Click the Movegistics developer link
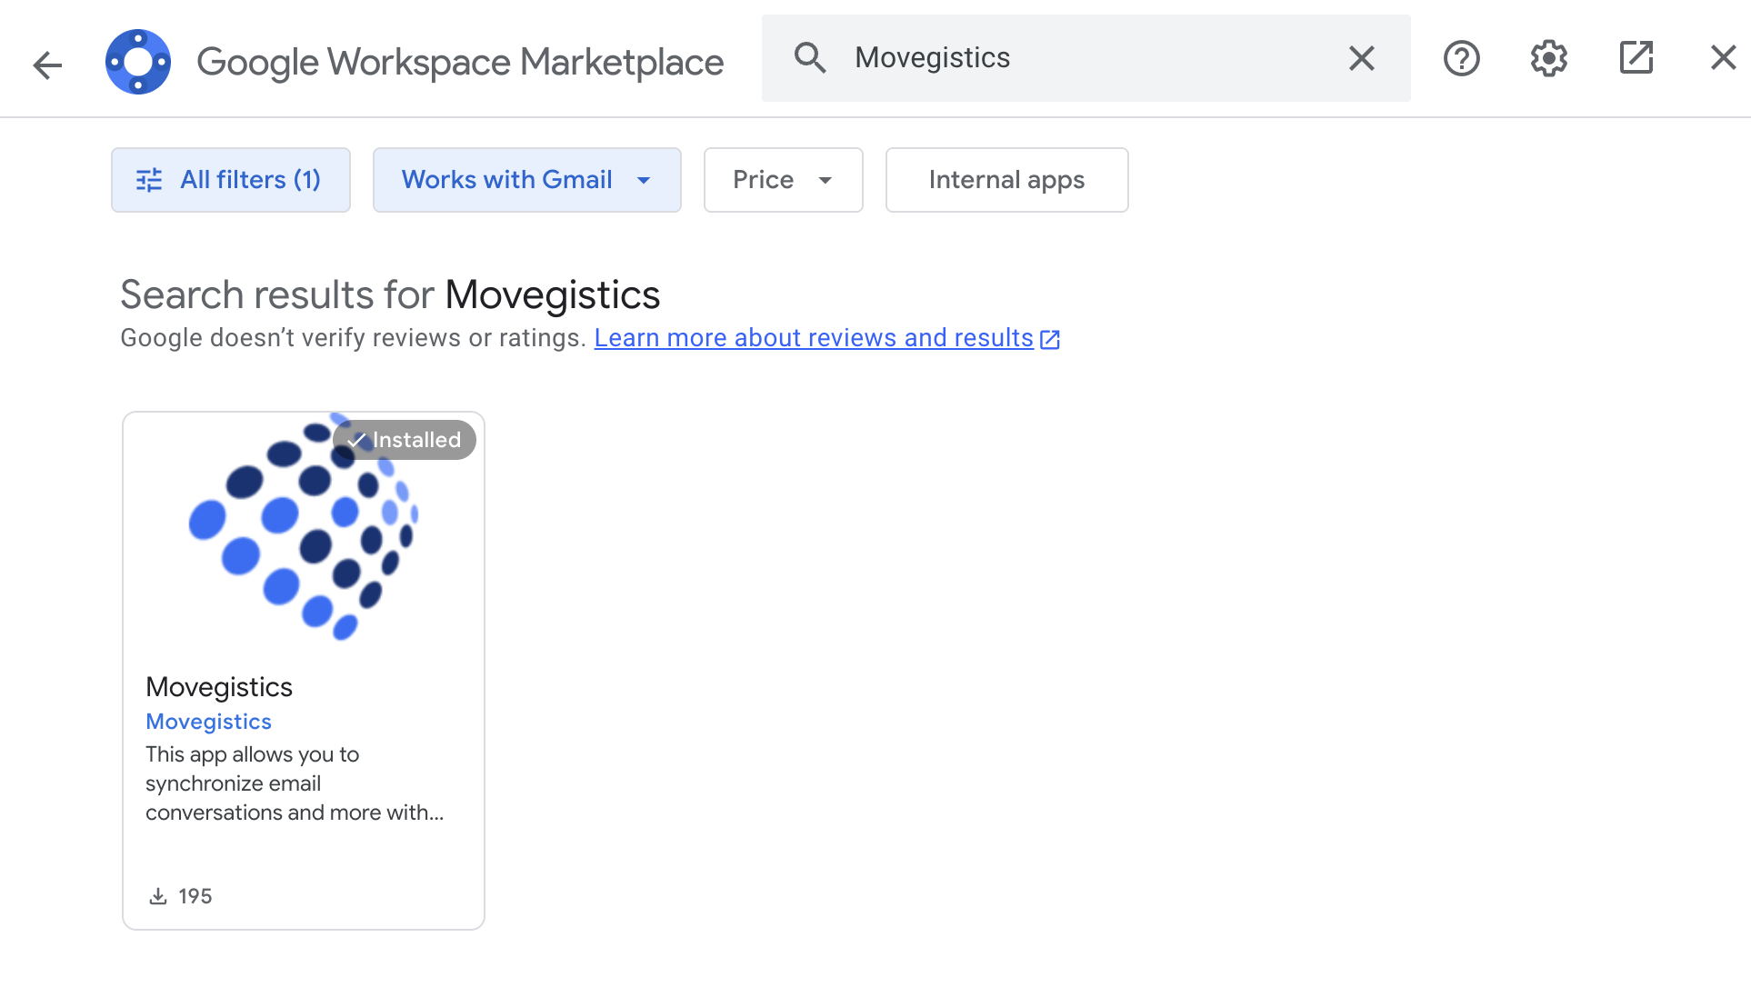 [208, 722]
